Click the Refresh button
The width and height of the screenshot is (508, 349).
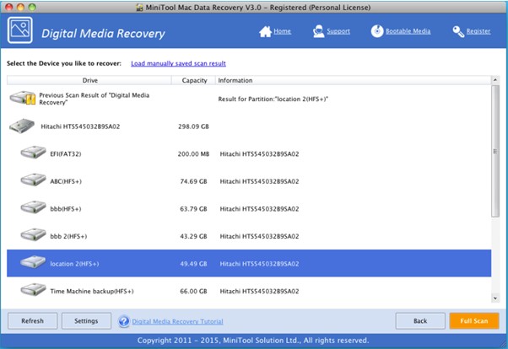(x=32, y=321)
